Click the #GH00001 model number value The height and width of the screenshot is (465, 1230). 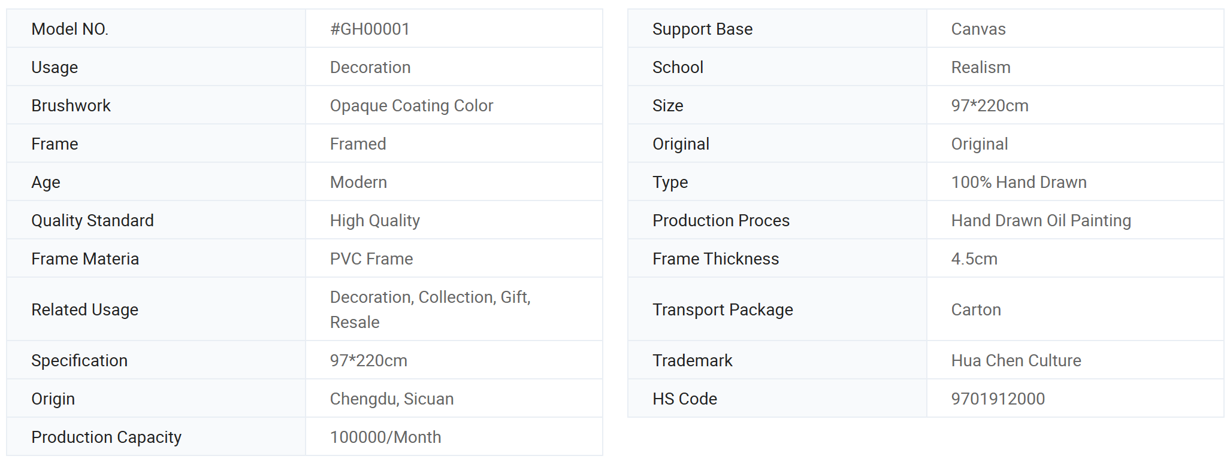(370, 29)
